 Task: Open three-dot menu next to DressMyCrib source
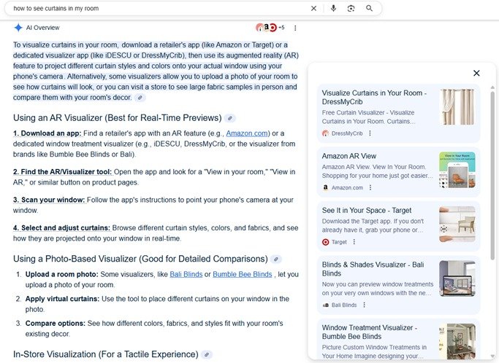[x=370, y=133]
